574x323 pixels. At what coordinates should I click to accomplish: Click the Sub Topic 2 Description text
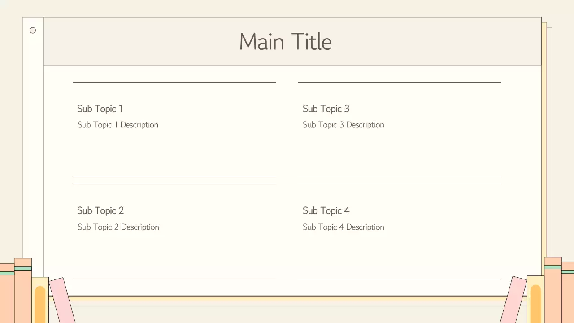118,227
